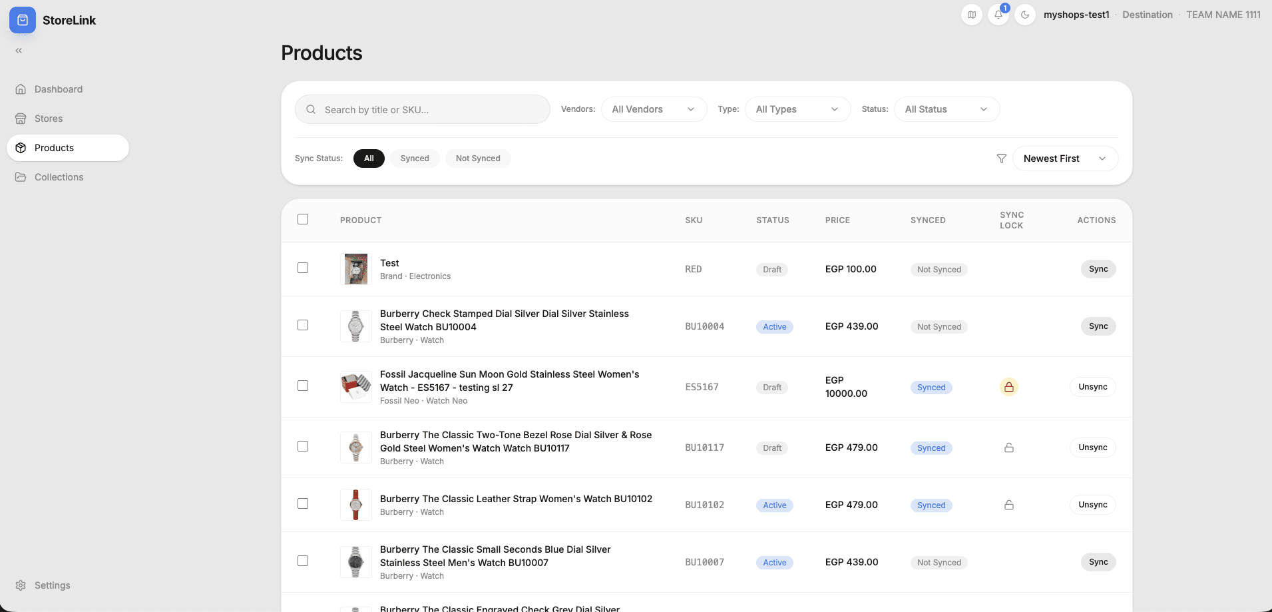This screenshot has height=612, width=1272.
Task: Open Burberry BU10004 product thumbnail
Action: pyautogui.click(x=356, y=326)
